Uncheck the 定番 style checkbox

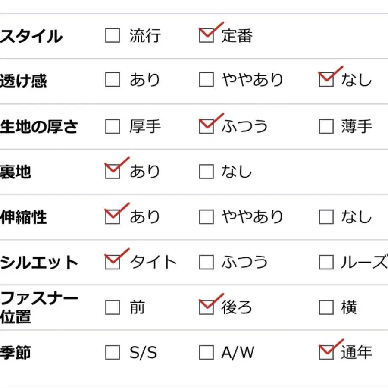[x=207, y=35]
